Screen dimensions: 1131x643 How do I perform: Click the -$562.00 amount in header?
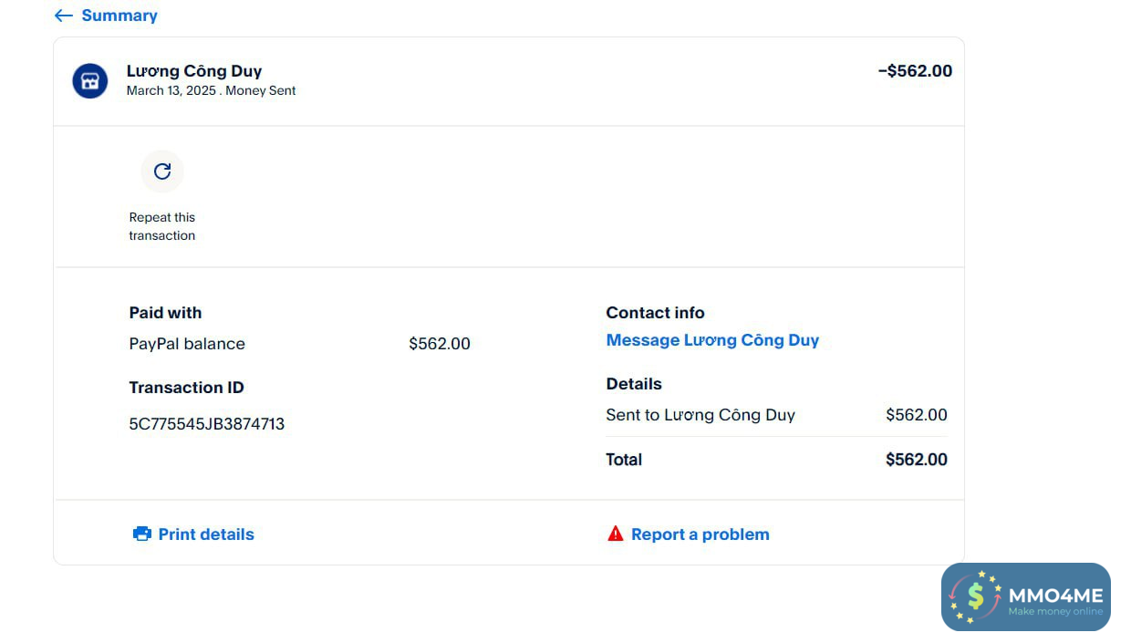pyautogui.click(x=915, y=71)
